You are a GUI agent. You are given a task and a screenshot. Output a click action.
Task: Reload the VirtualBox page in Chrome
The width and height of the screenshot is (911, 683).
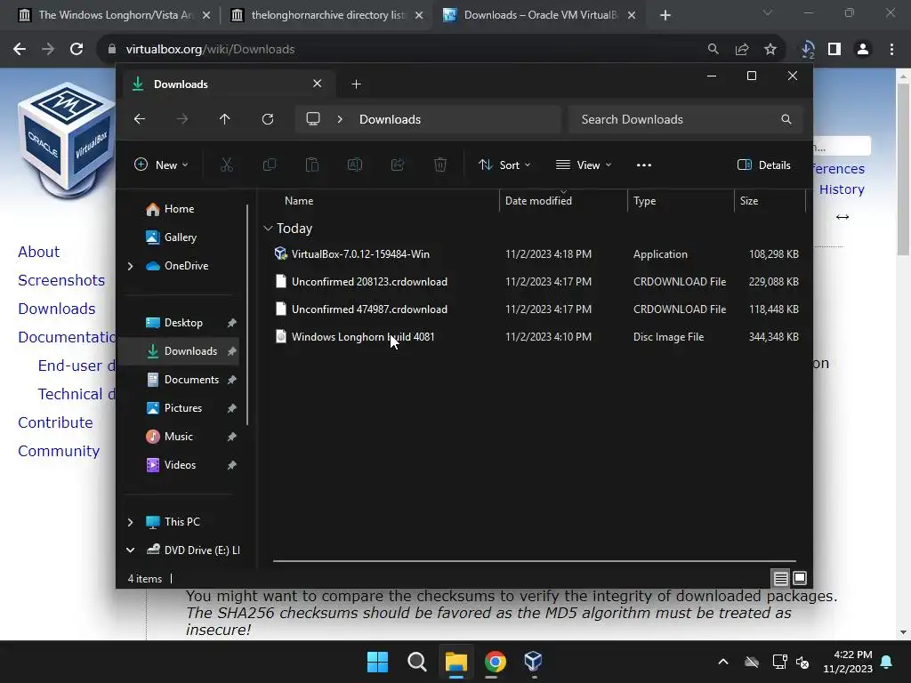77,50
